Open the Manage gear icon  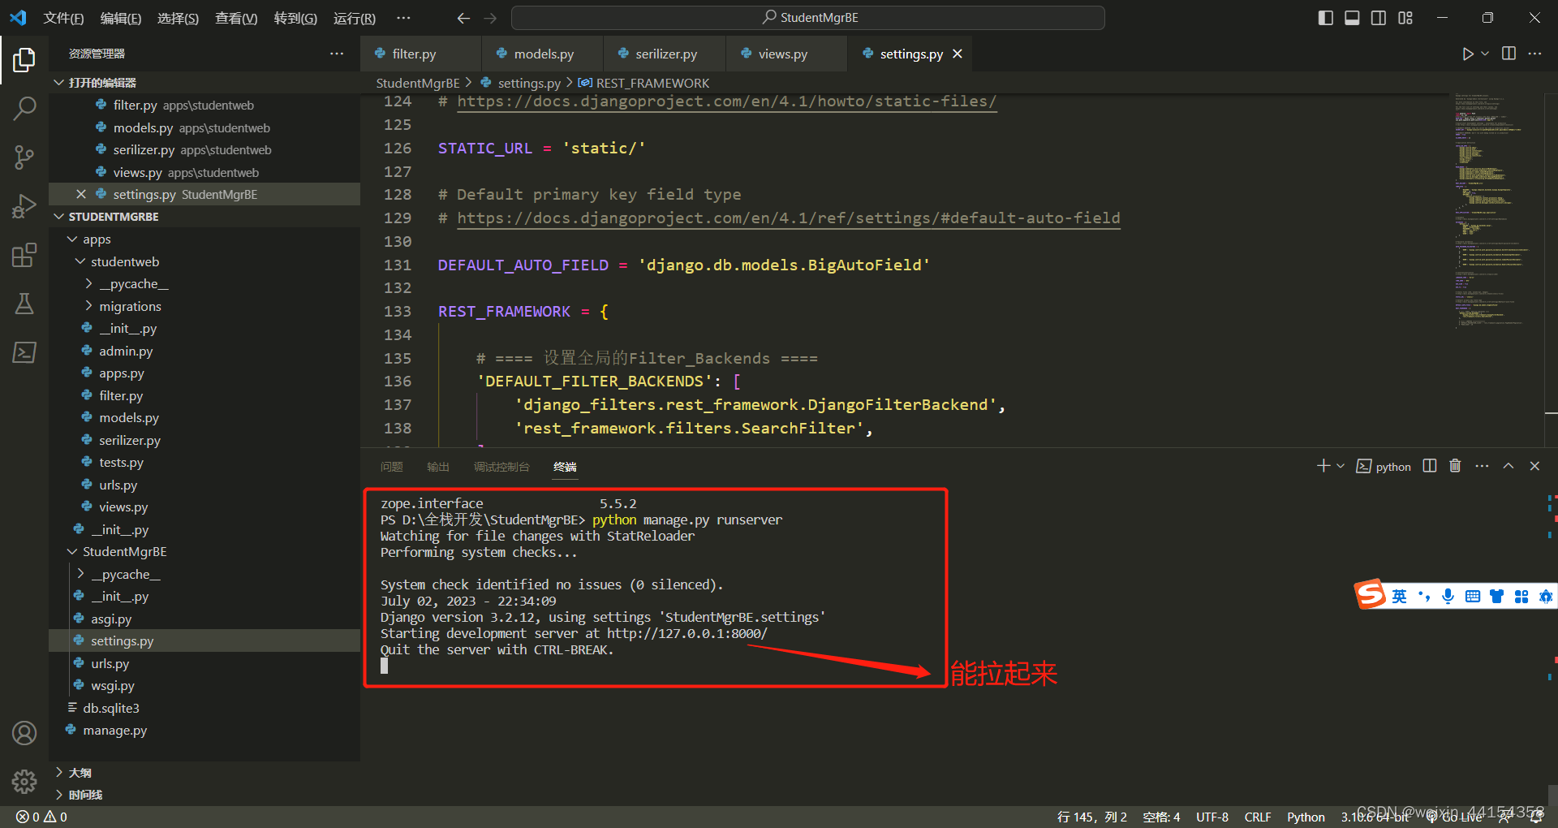tap(24, 782)
